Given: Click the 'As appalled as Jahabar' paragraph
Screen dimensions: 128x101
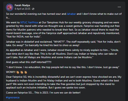Looking at the screenshot, I should coord(62,54).
